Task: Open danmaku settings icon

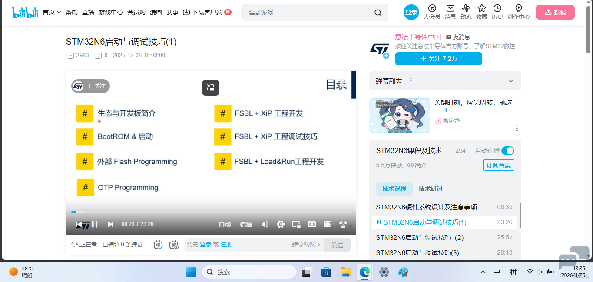Action: (x=174, y=245)
